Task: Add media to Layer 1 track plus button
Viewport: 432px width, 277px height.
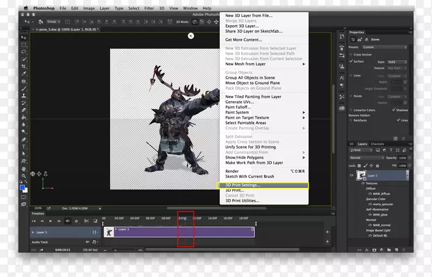Action: click(327, 232)
